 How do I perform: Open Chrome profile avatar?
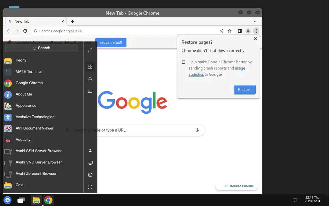(x=248, y=31)
